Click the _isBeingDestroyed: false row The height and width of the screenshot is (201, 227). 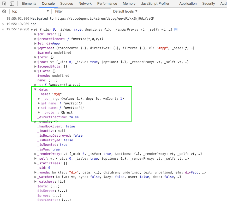click(60, 136)
